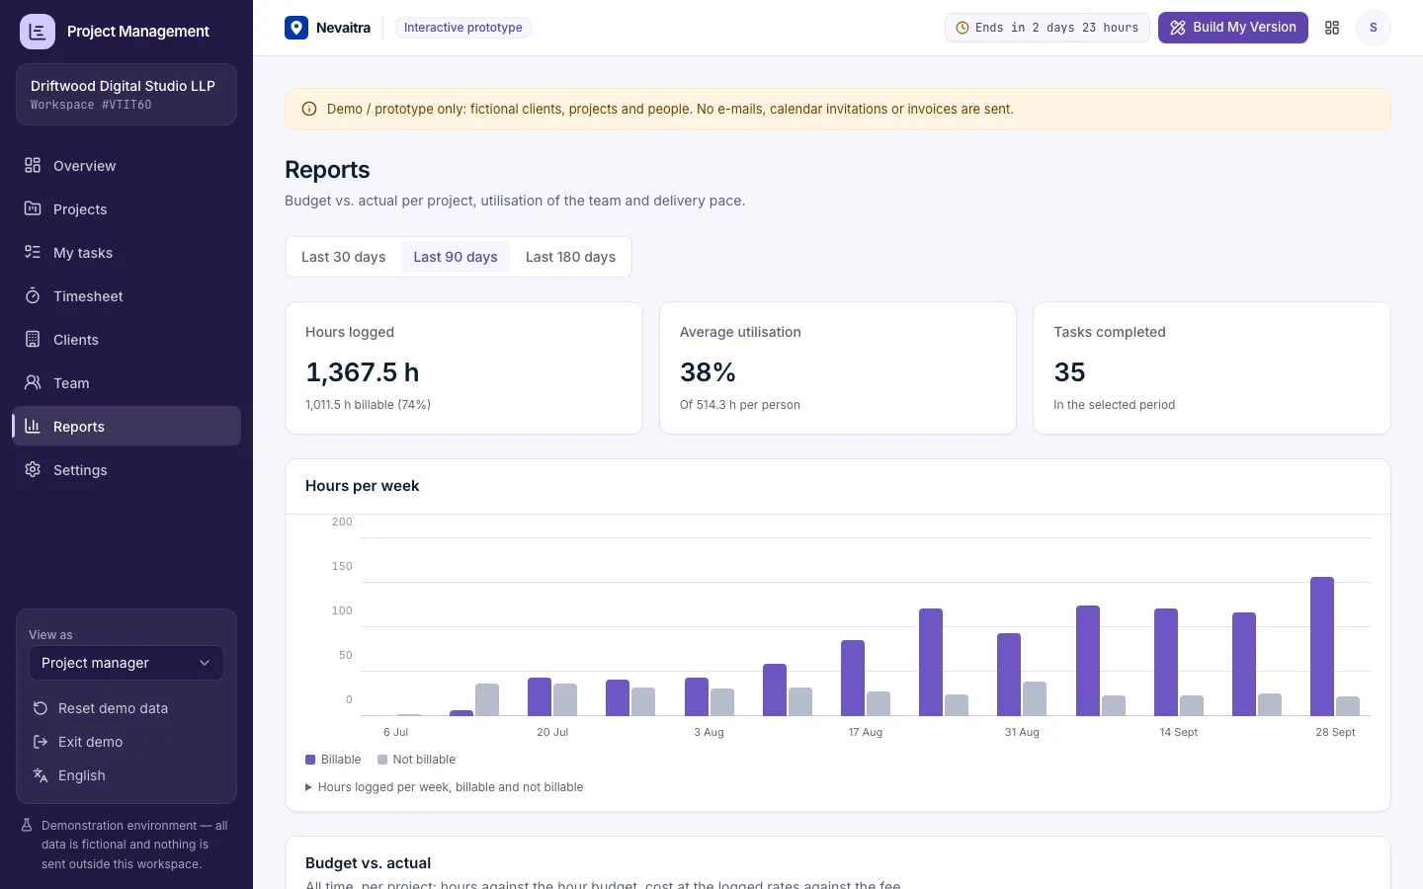
Task: Click the 17 Aug billable bar
Action: [853, 678]
